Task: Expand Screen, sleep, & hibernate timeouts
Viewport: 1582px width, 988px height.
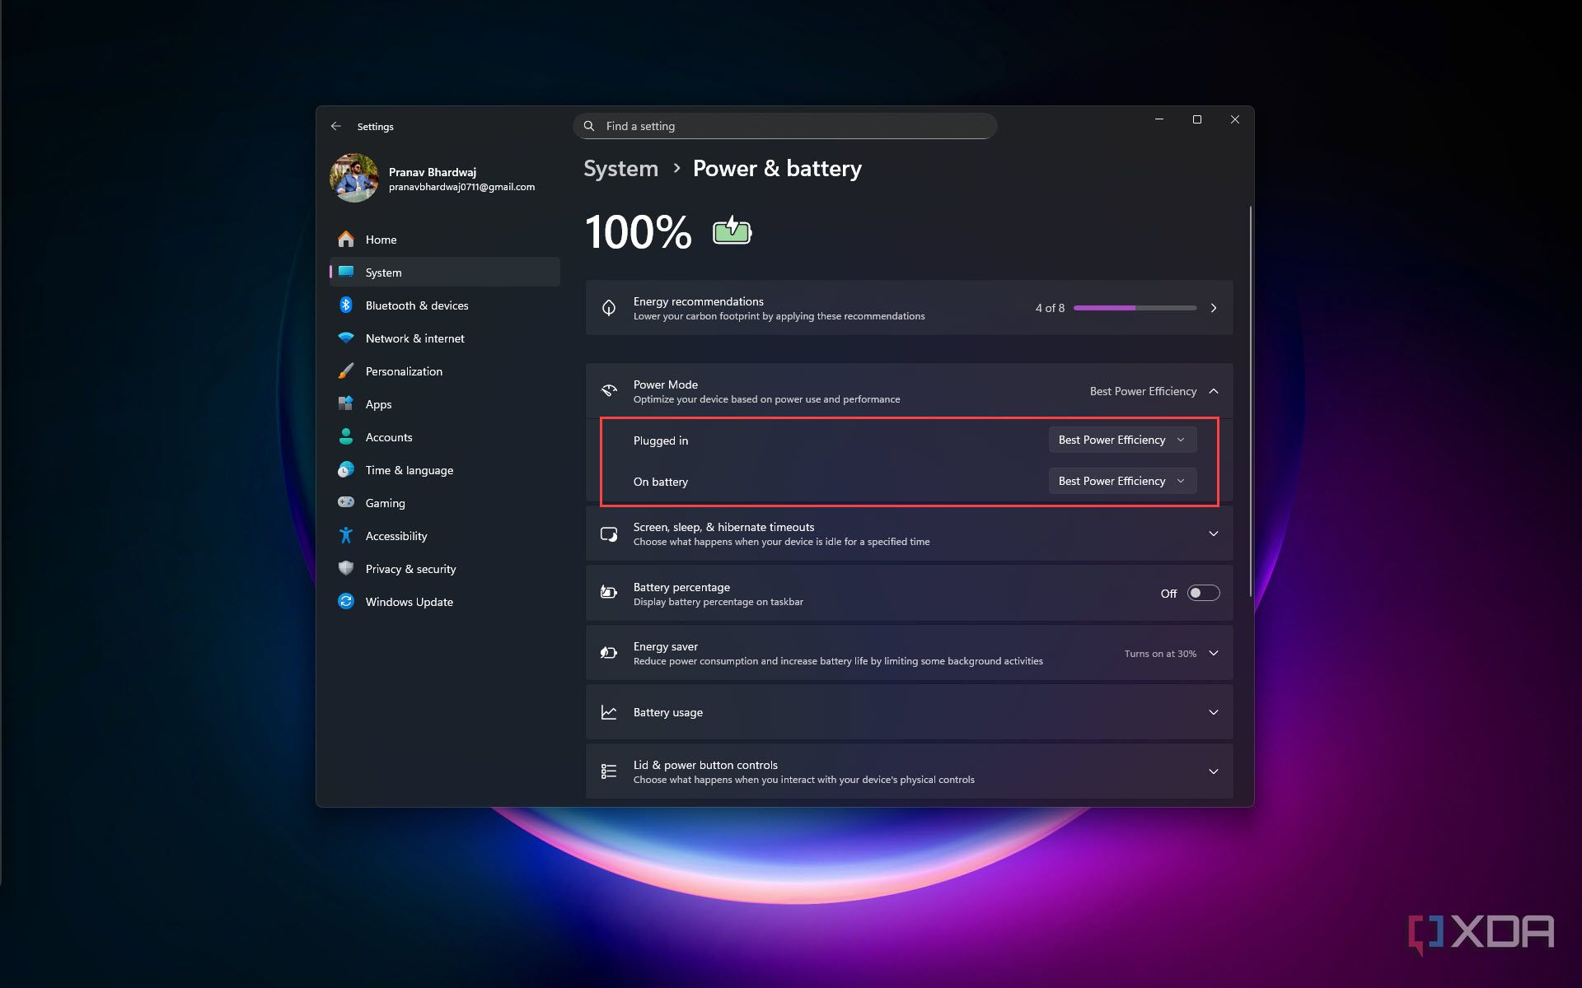Action: pos(1213,534)
